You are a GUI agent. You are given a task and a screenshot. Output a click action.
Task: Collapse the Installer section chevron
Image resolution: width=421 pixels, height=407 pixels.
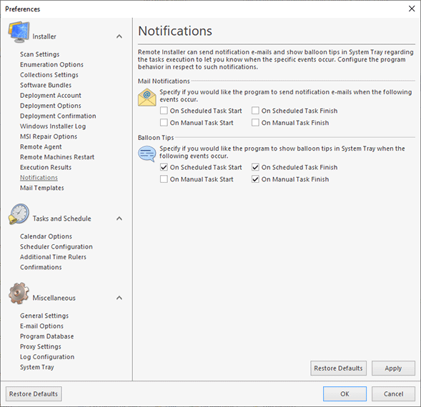click(x=119, y=36)
